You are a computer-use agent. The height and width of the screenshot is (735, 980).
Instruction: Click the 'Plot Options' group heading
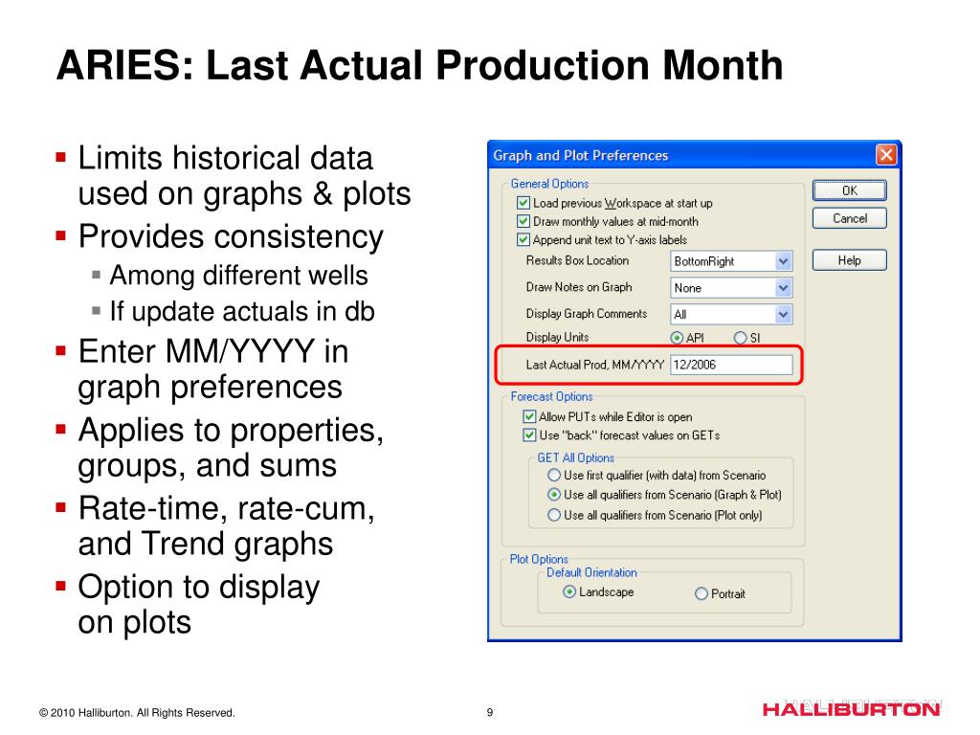(539, 559)
